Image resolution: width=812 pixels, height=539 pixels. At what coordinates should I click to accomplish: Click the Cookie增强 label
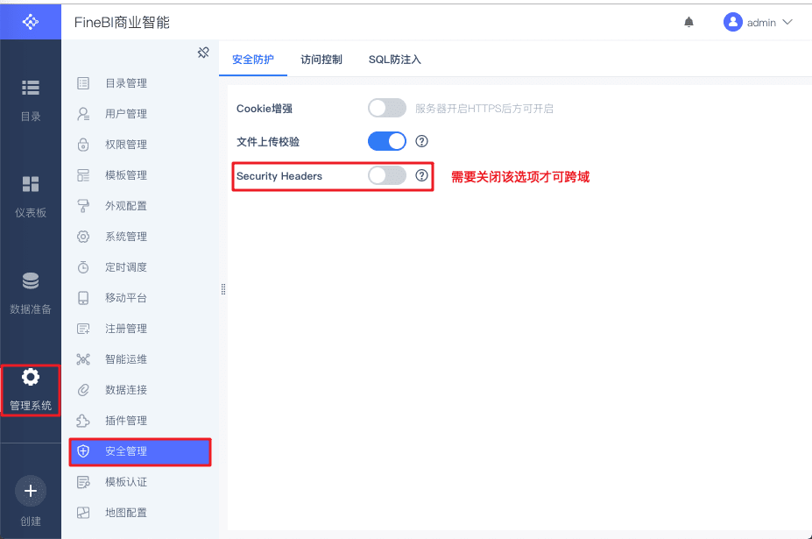(x=265, y=109)
